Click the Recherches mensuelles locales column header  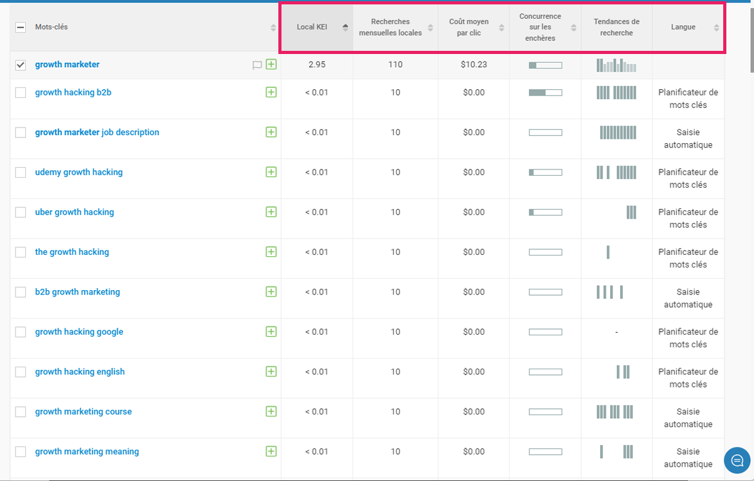[390, 28]
